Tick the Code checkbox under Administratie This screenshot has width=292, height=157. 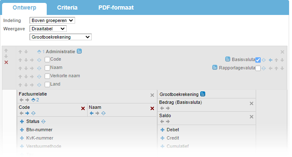click(x=47, y=59)
